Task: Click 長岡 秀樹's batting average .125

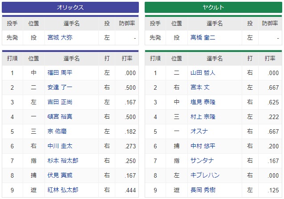Action: (x=273, y=190)
